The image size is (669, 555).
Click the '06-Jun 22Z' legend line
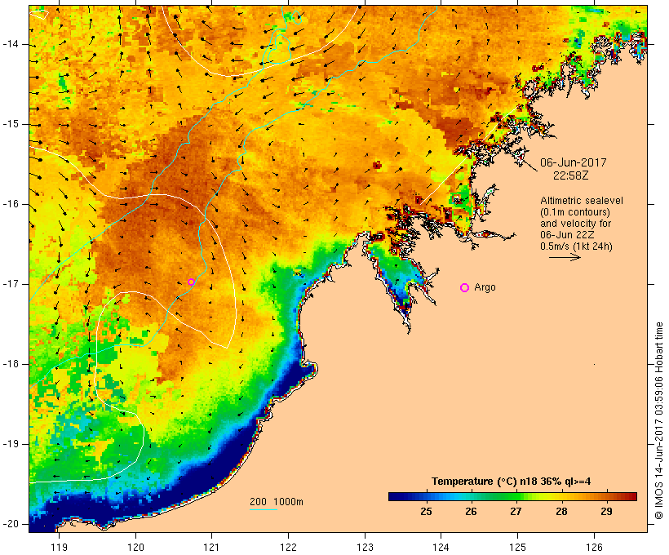click(568, 235)
